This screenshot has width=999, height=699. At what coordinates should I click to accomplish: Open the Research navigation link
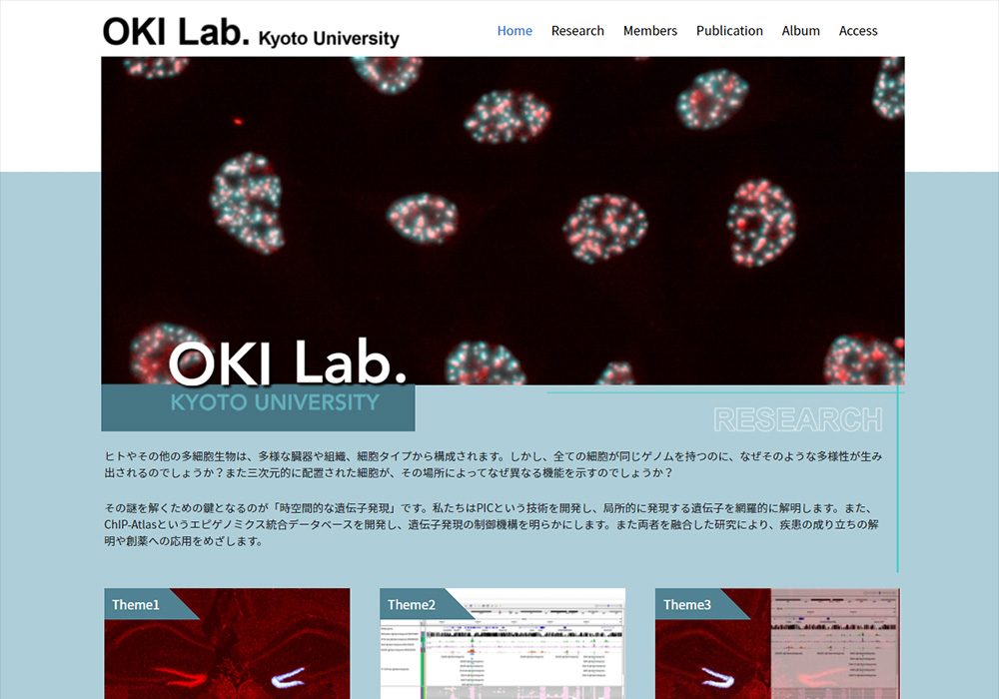pyautogui.click(x=577, y=31)
